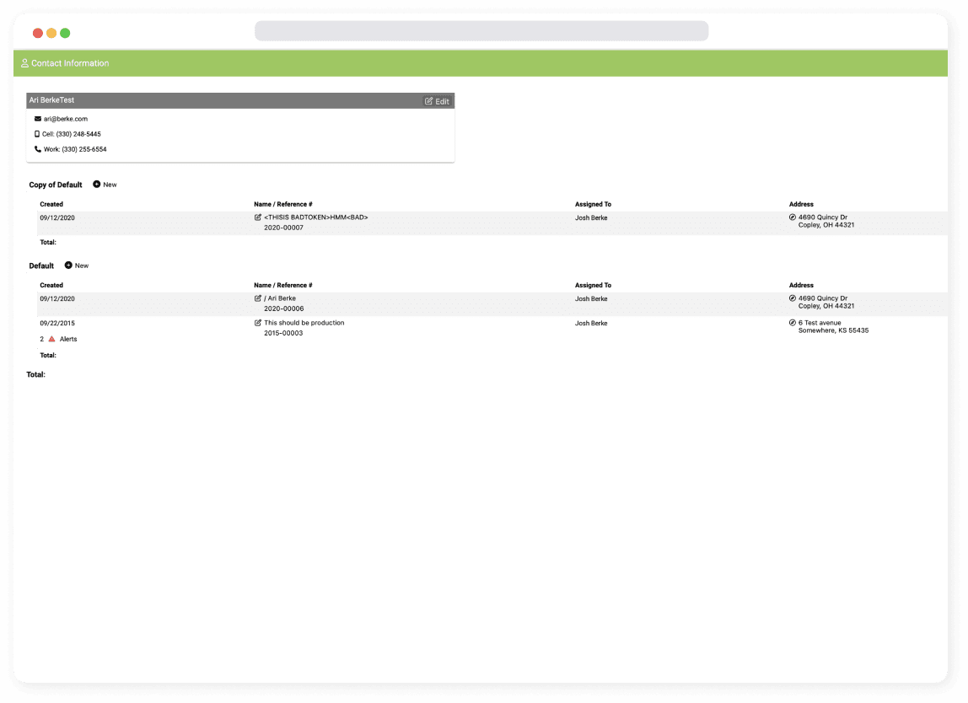968x703 pixels.
Task: Click the Work number (330) 255-6554
Action: (x=84, y=149)
